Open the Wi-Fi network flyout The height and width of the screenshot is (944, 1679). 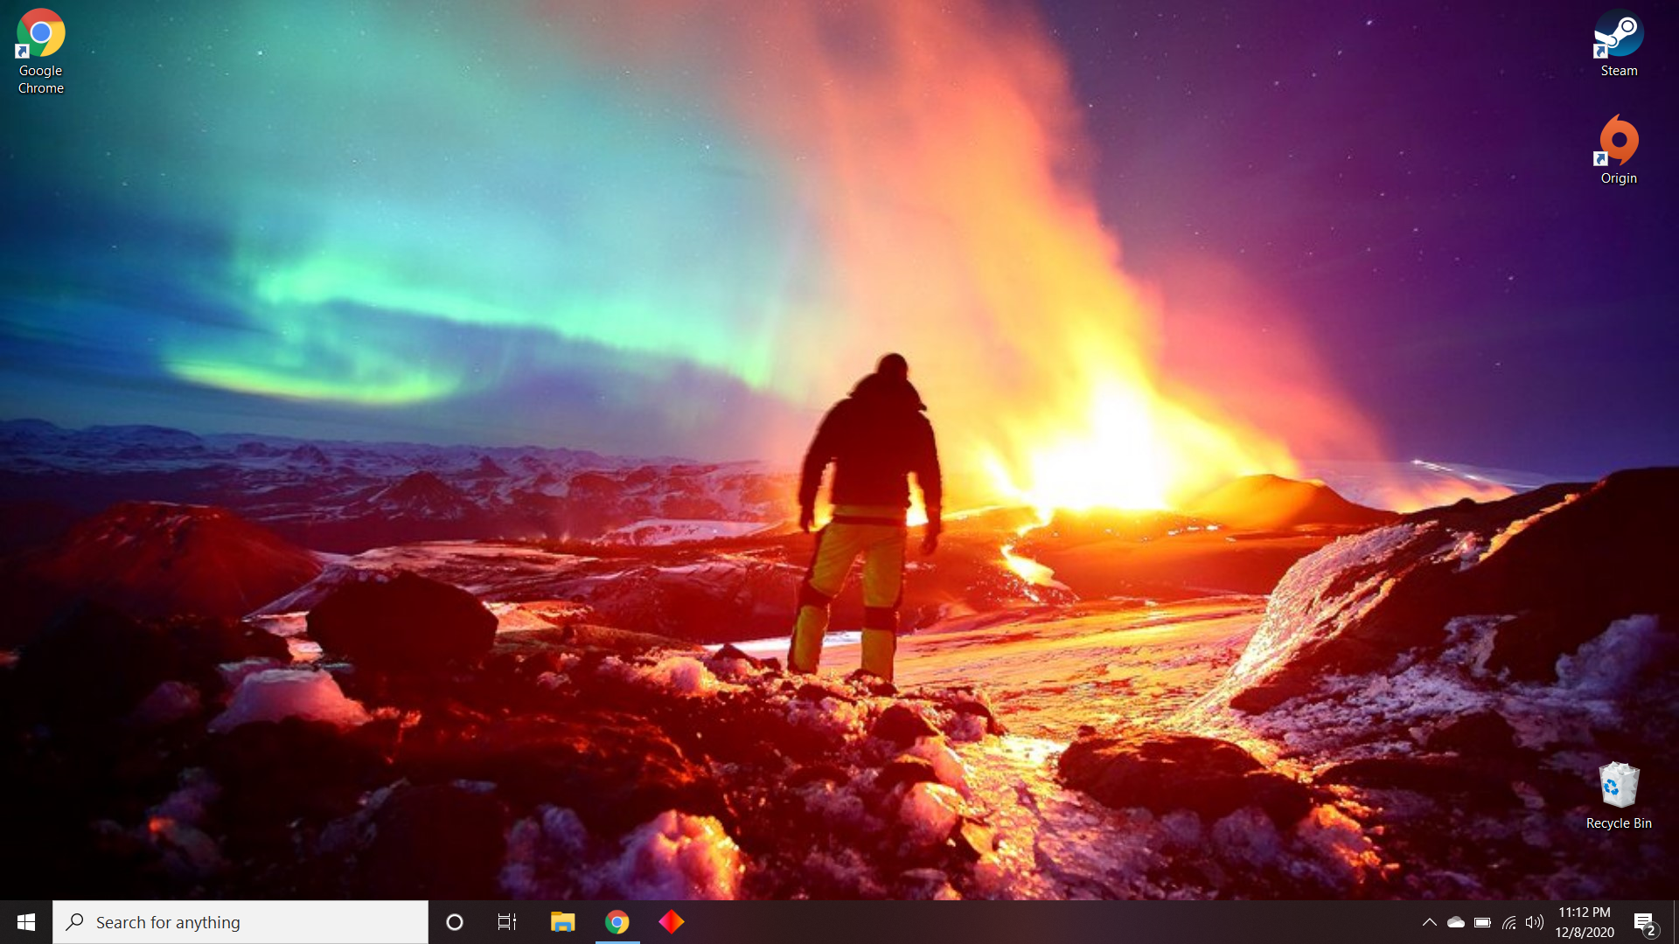(x=1509, y=922)
